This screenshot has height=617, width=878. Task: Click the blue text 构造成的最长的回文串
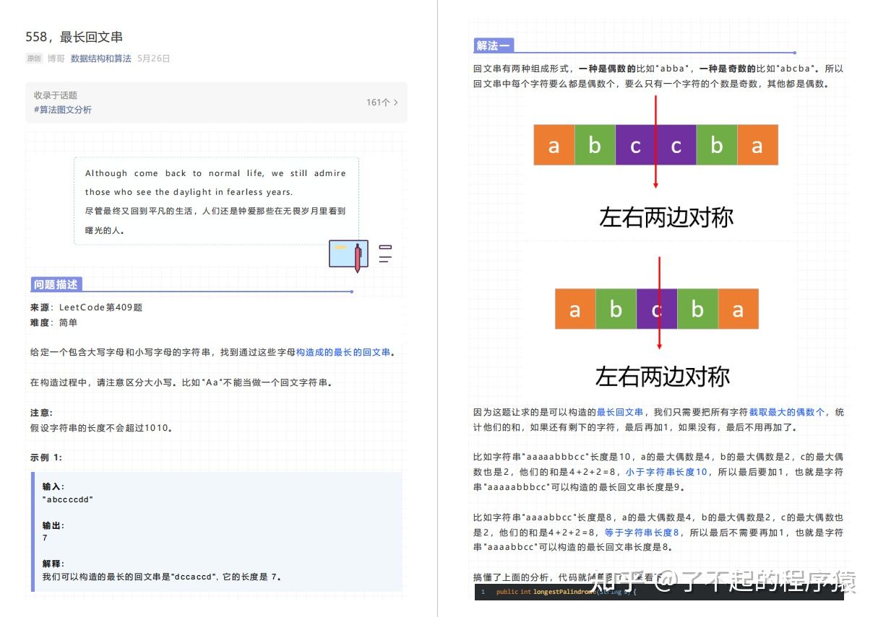[x=343, y=352]
